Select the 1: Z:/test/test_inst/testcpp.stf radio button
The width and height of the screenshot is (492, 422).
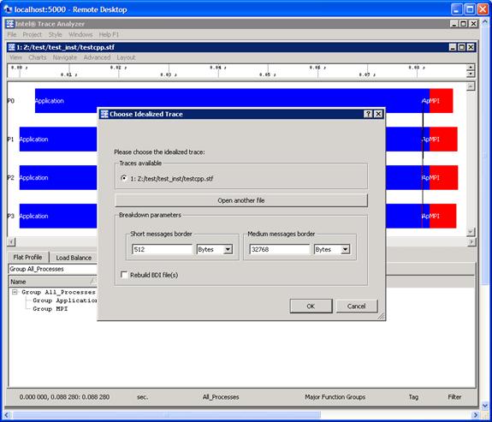pos(124,178)
